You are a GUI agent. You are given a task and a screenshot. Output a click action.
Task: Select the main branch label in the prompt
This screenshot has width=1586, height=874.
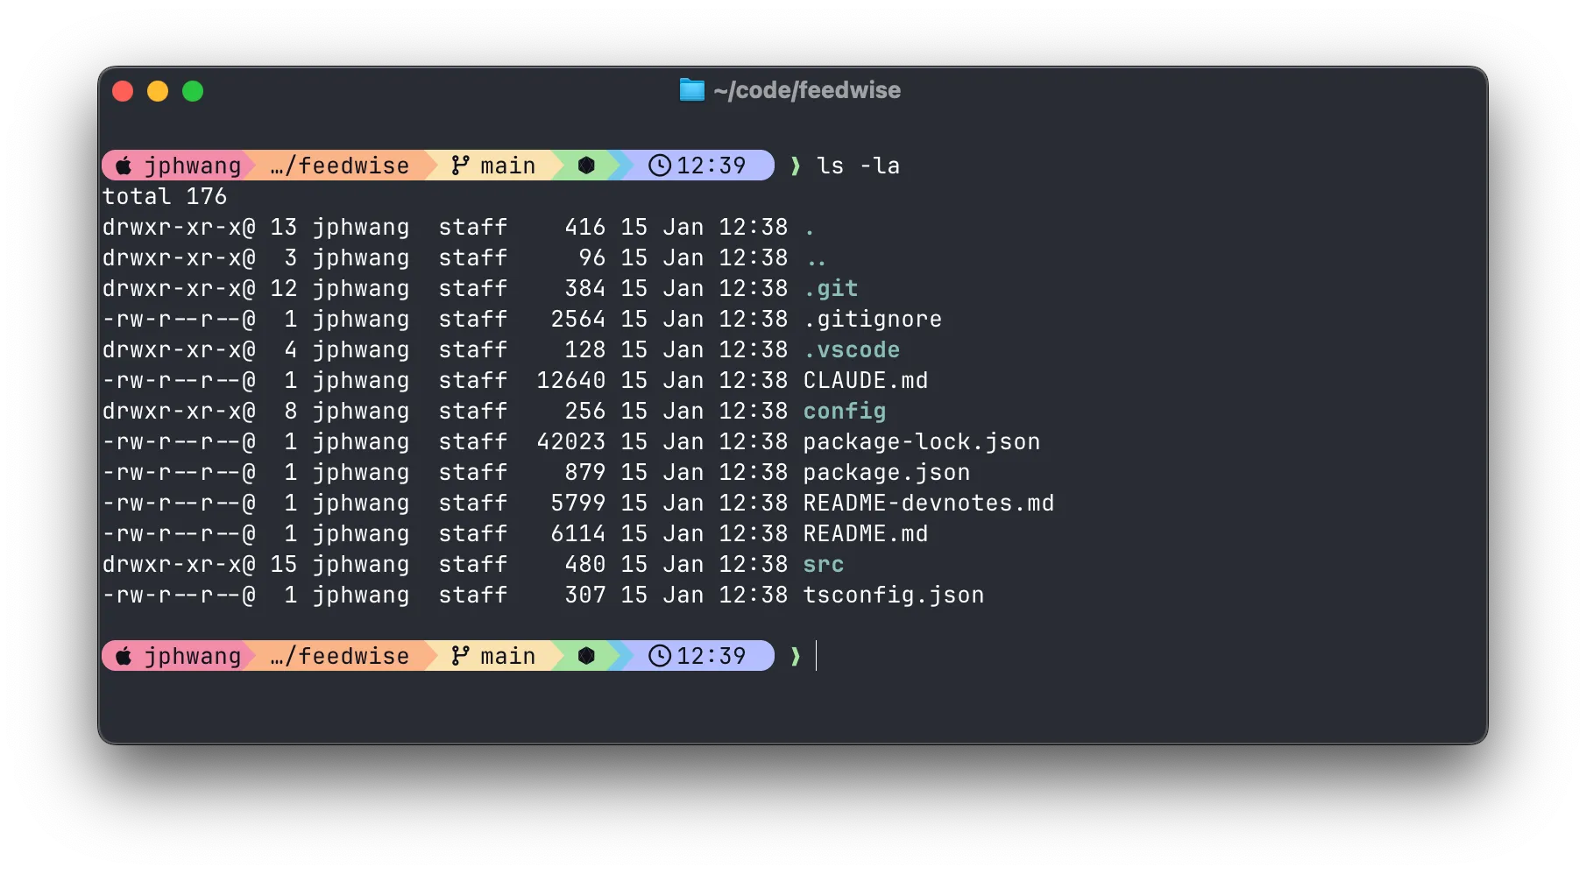[510, 165]
